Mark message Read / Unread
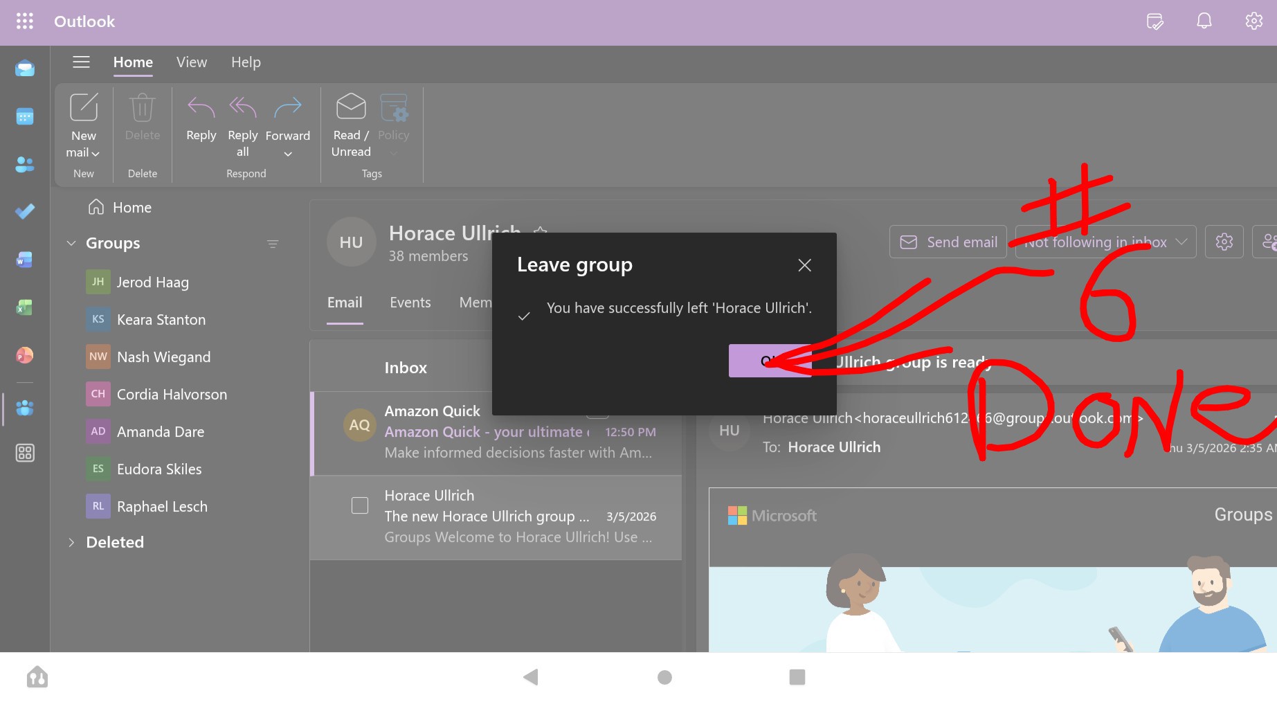 coord(351,126)
